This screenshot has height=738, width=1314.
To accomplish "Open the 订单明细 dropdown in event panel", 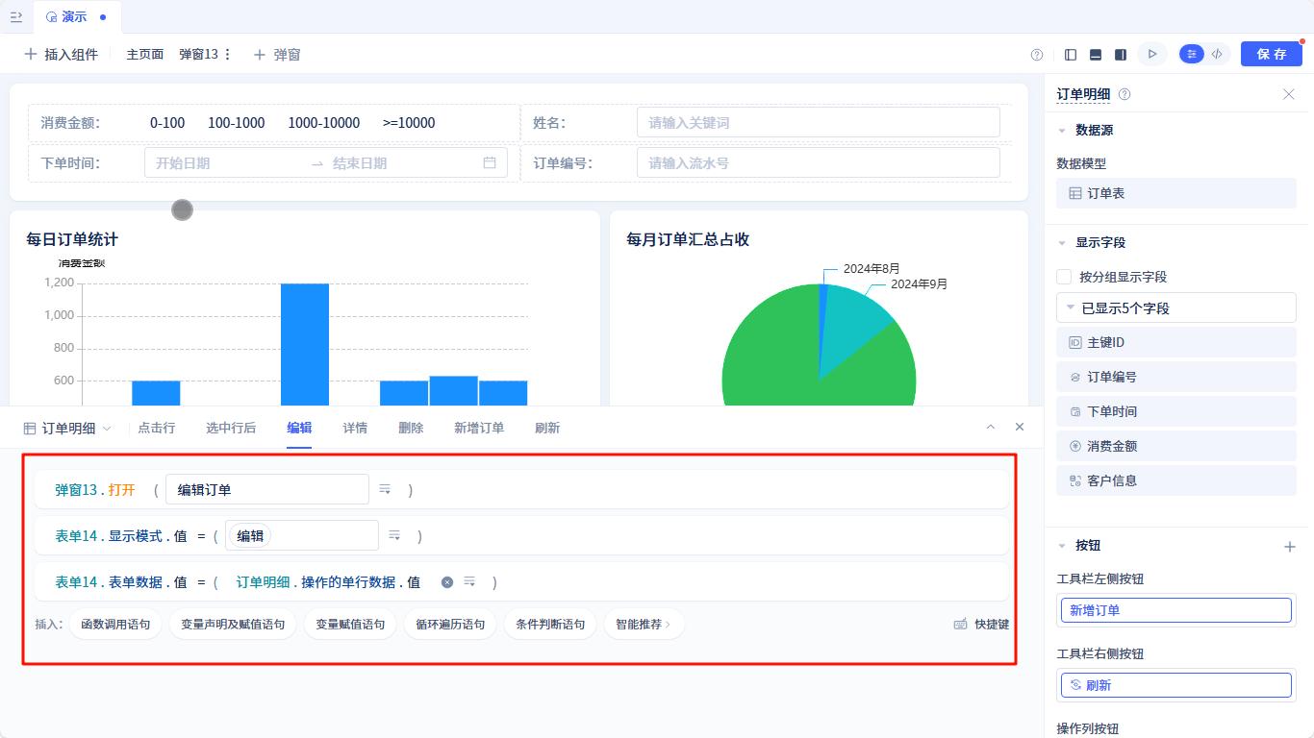I will pyautogui.click(x=107, y=427).
